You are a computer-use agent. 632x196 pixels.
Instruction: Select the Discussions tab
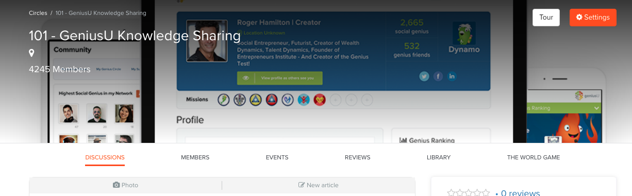(105, 157)
